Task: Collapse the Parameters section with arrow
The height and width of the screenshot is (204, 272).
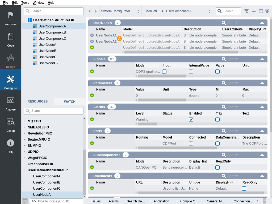Action: pyautogui.click(x=262, y=83)
